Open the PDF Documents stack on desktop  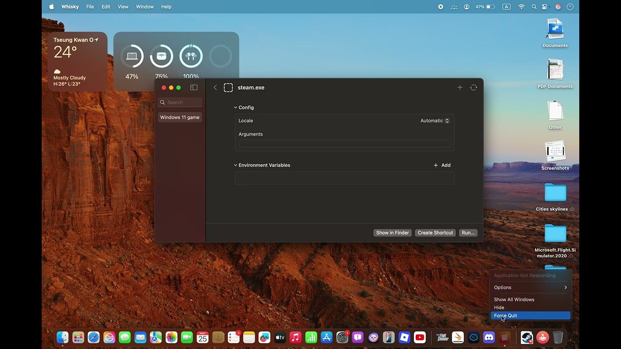pos(555,74)
